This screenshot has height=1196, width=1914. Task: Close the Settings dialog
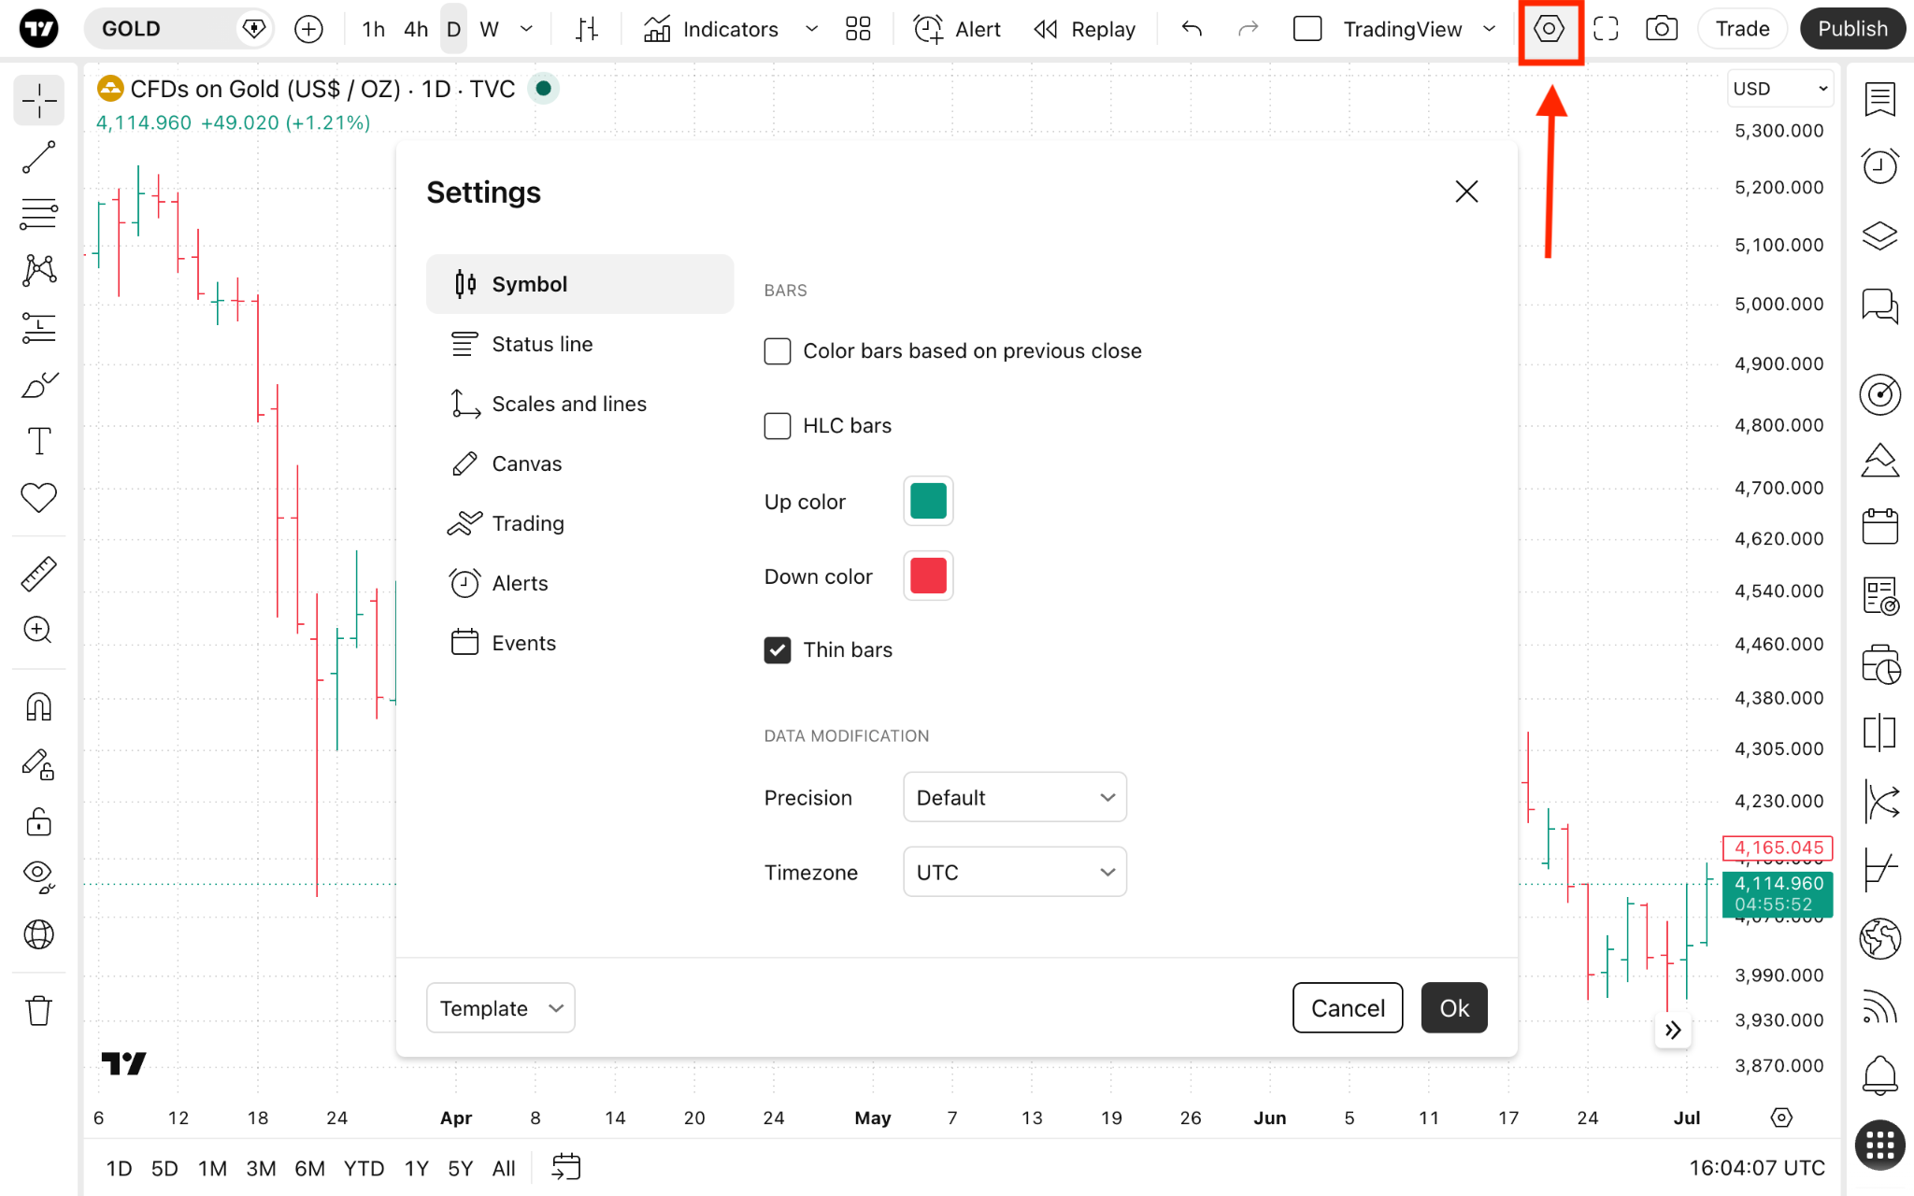(x=1466, y=192)
